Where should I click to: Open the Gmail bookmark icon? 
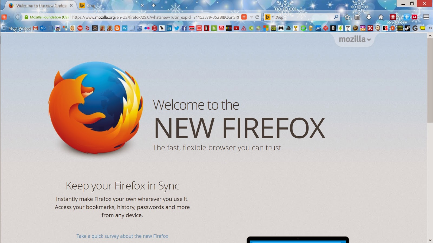coord(35,28)
